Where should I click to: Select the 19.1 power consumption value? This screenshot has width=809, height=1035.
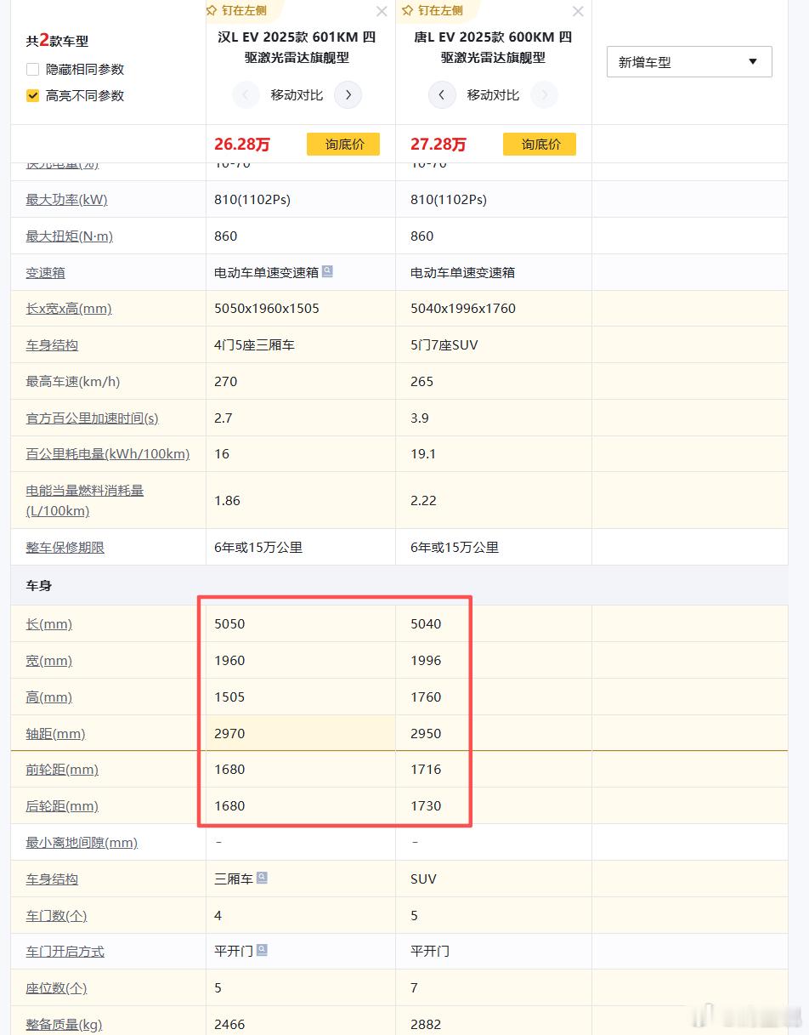(x=423, y=454)
